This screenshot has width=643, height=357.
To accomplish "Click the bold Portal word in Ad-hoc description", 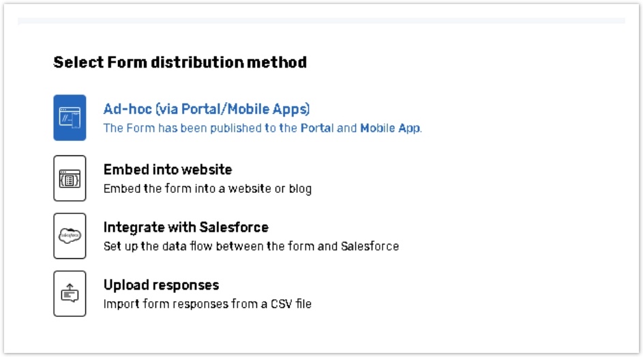I will point(317,128).
